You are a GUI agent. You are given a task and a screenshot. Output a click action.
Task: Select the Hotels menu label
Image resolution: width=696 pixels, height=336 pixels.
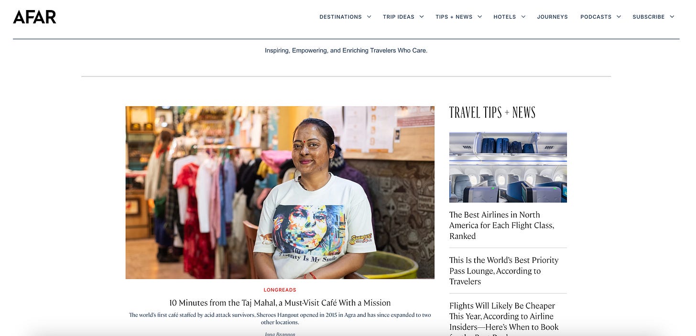tap(505, 17)
